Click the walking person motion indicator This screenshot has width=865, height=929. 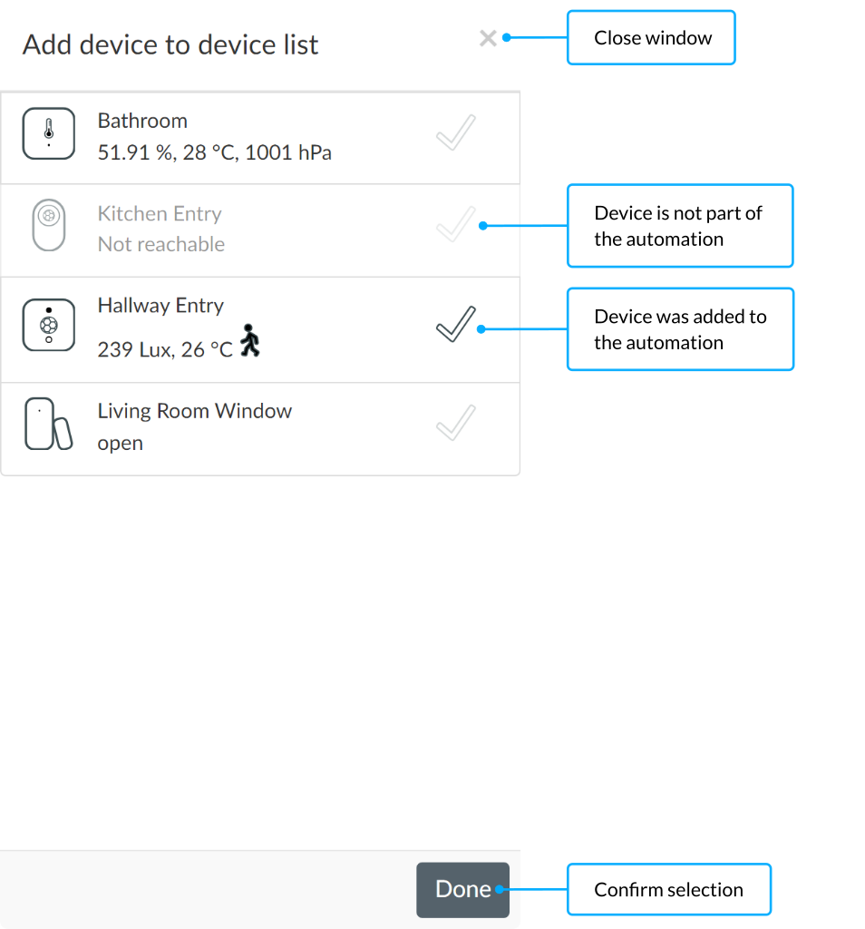(250, 340)
